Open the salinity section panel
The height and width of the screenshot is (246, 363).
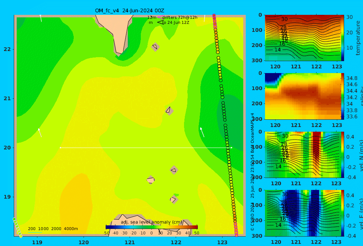[303, 96]
